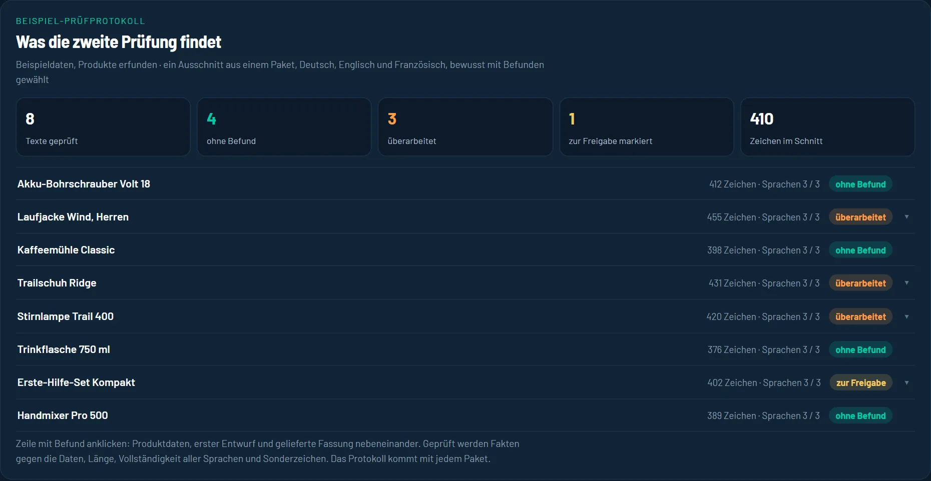Screen dimensions: 931x481
Task: Expand the Stirnlampe Trail 400 row arrow
Action: coord(906,316)
